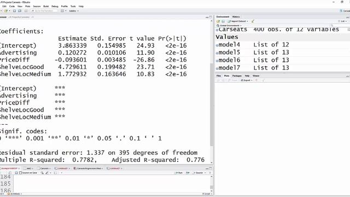This screenshot has height=197, width=350.
Task: Click the clear workspace broom icon
Action: [x=253, y=21]
